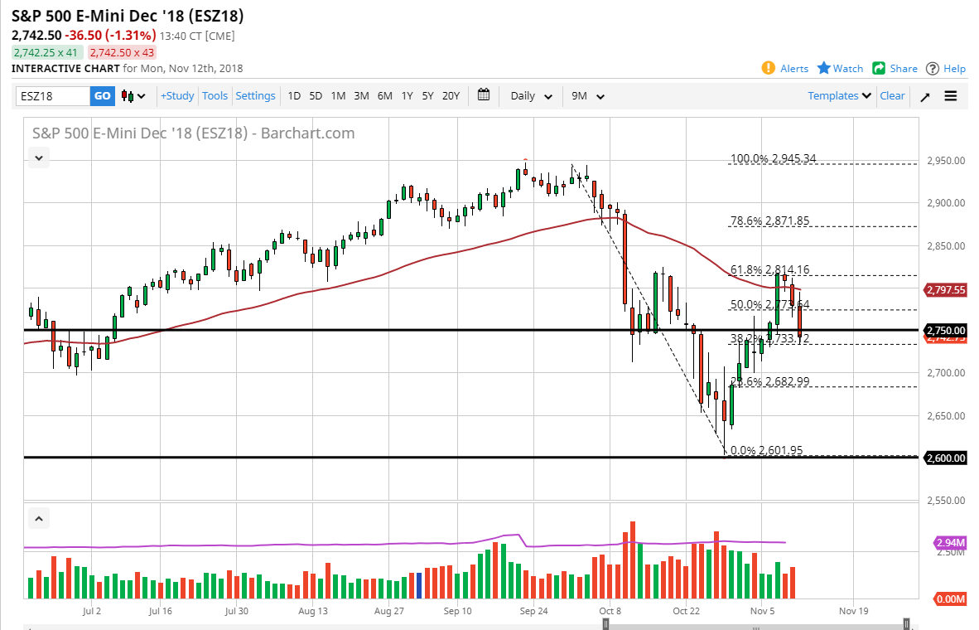Open the hamburger chart menu icon
Image resolution: width=979 pixels, height=630 pixels.
click(951, 95)
